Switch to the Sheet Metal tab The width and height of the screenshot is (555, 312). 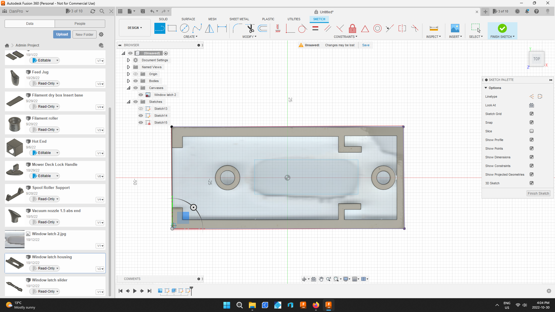coord(239,19)
